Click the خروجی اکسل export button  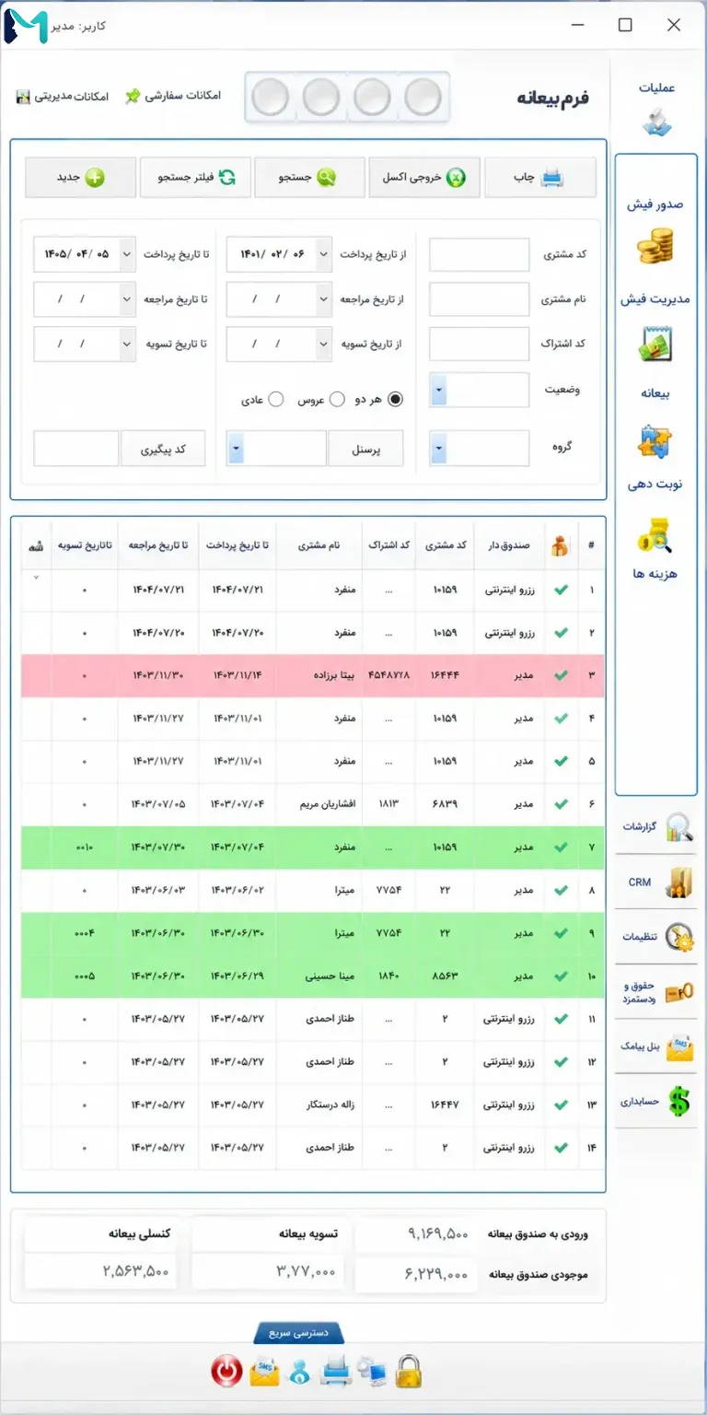(x=424, y=178)
